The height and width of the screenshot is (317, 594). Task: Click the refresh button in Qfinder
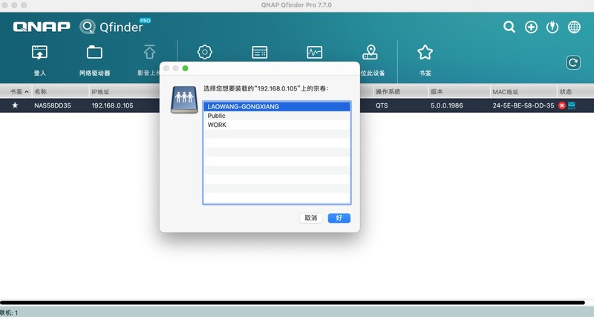pos(573,62)
